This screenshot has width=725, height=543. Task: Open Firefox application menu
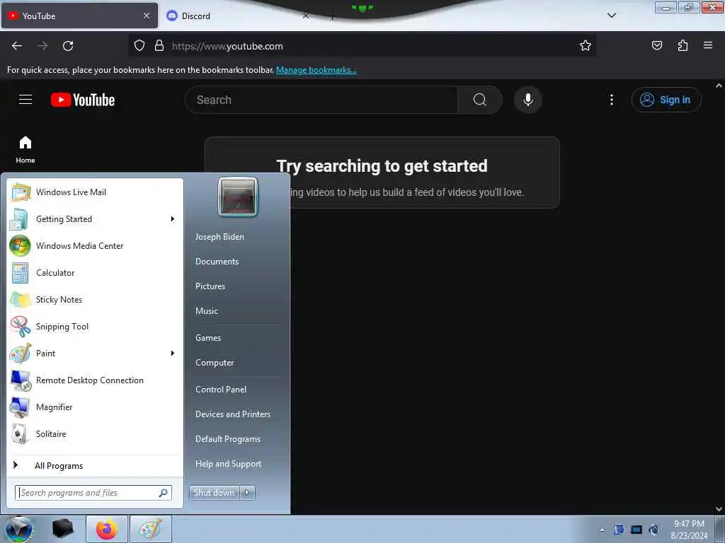[708, 45]
